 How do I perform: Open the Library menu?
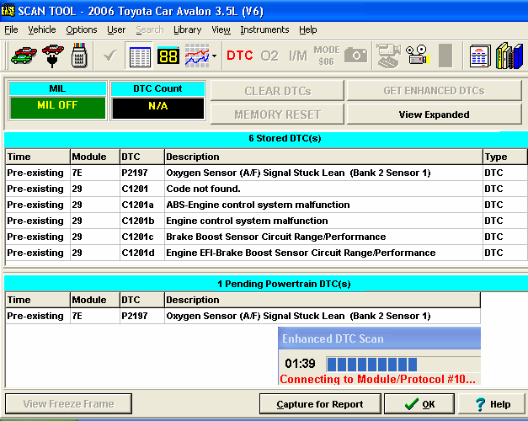coord(187,29)
